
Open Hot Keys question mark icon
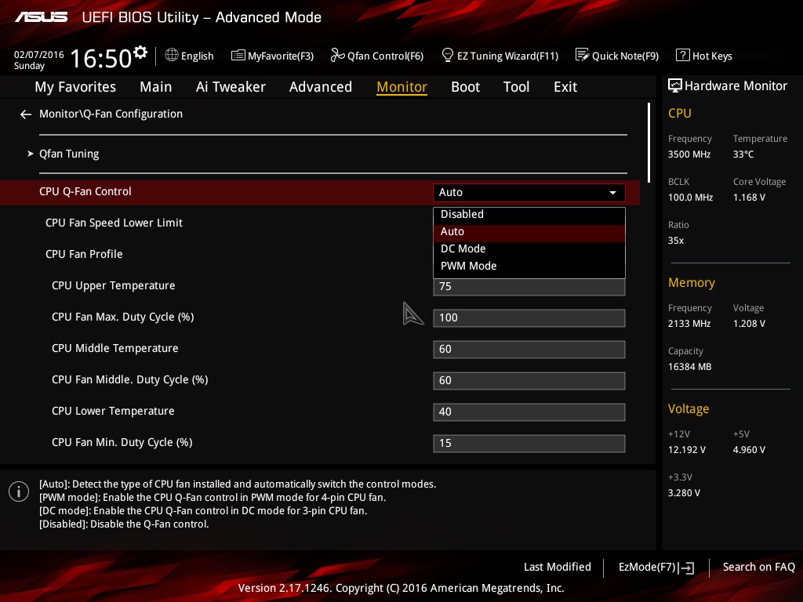click(x=682, y=55)
